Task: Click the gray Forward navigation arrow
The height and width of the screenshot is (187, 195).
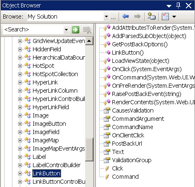Action: (x=137, y=17)
